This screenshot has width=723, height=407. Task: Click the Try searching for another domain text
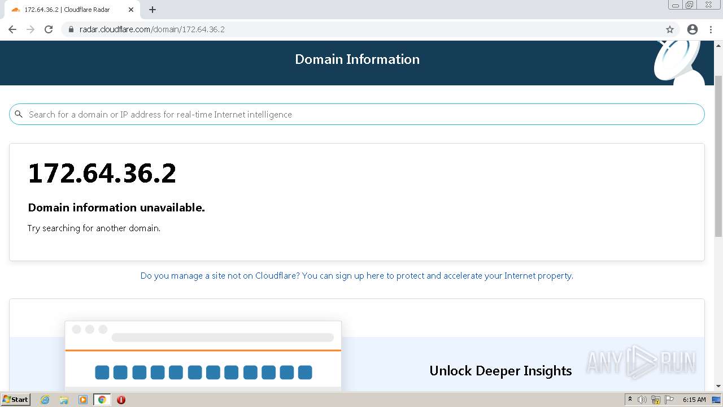tap(94, 228)
